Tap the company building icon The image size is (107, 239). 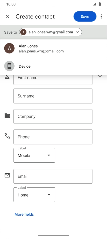[x=7, y=115]
